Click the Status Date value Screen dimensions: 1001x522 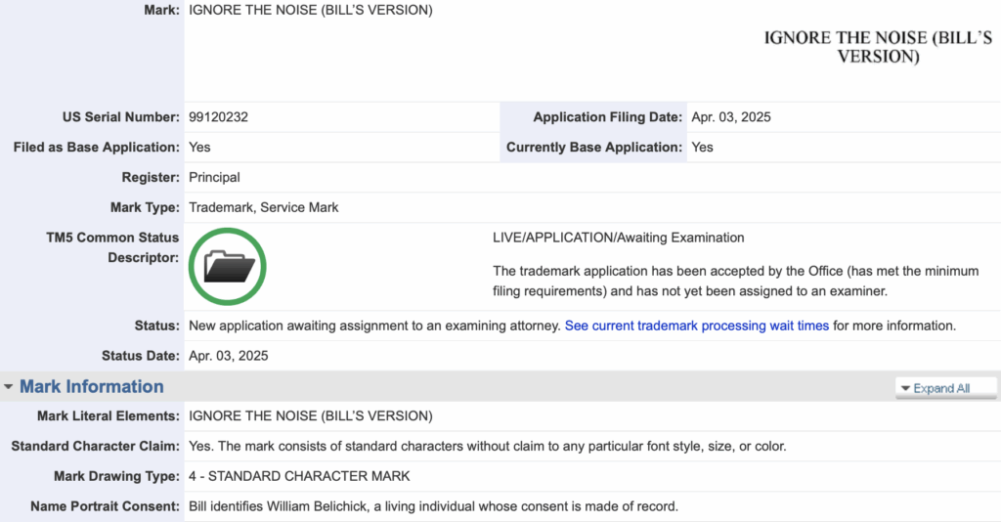228,356
